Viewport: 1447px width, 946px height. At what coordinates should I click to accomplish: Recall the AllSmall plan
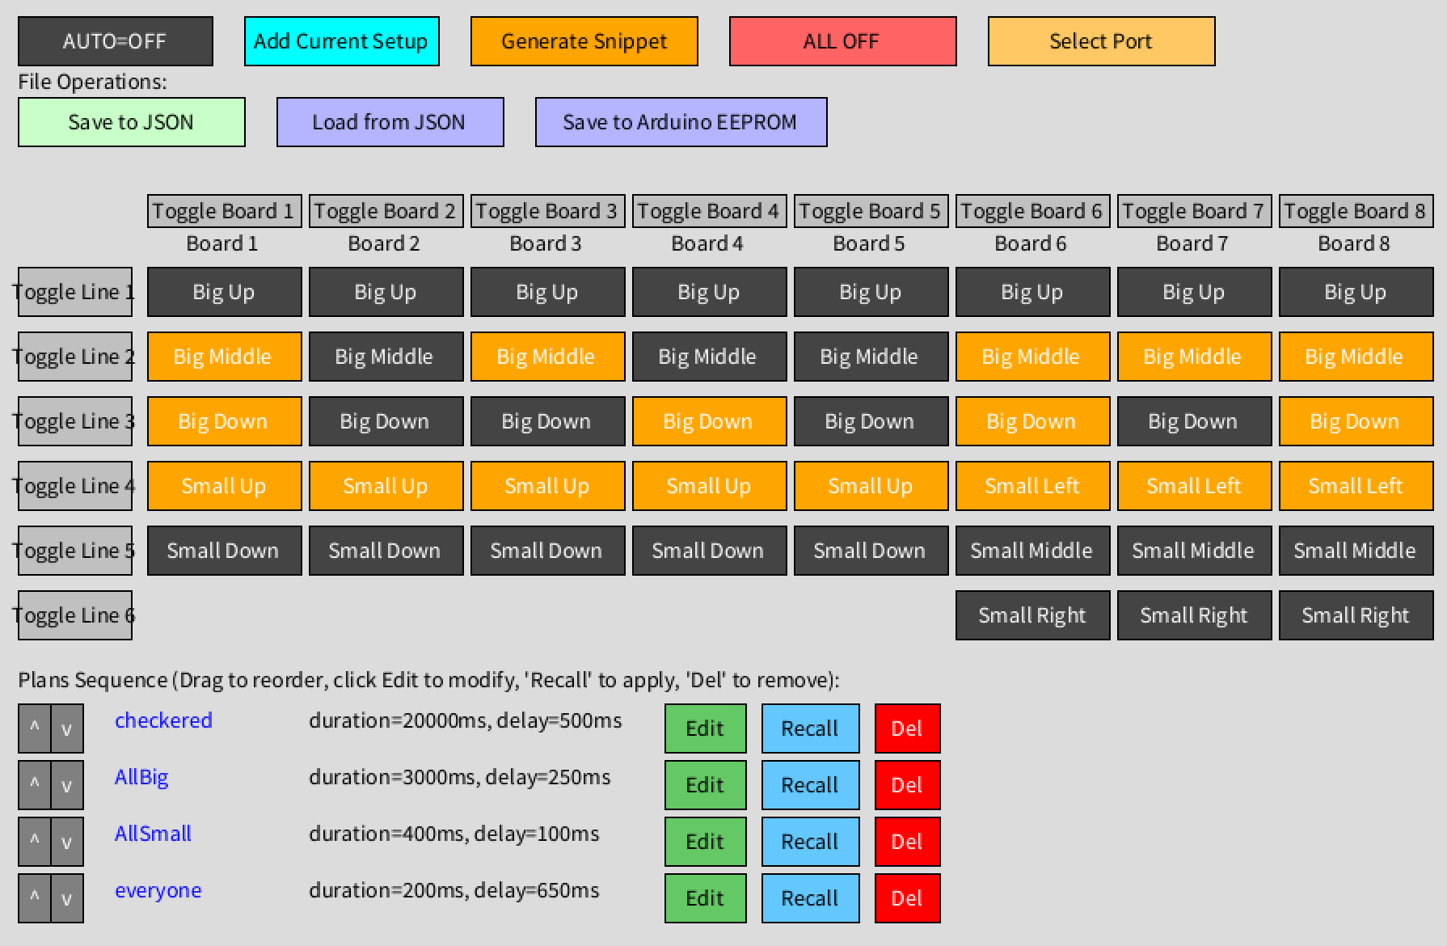810,841
